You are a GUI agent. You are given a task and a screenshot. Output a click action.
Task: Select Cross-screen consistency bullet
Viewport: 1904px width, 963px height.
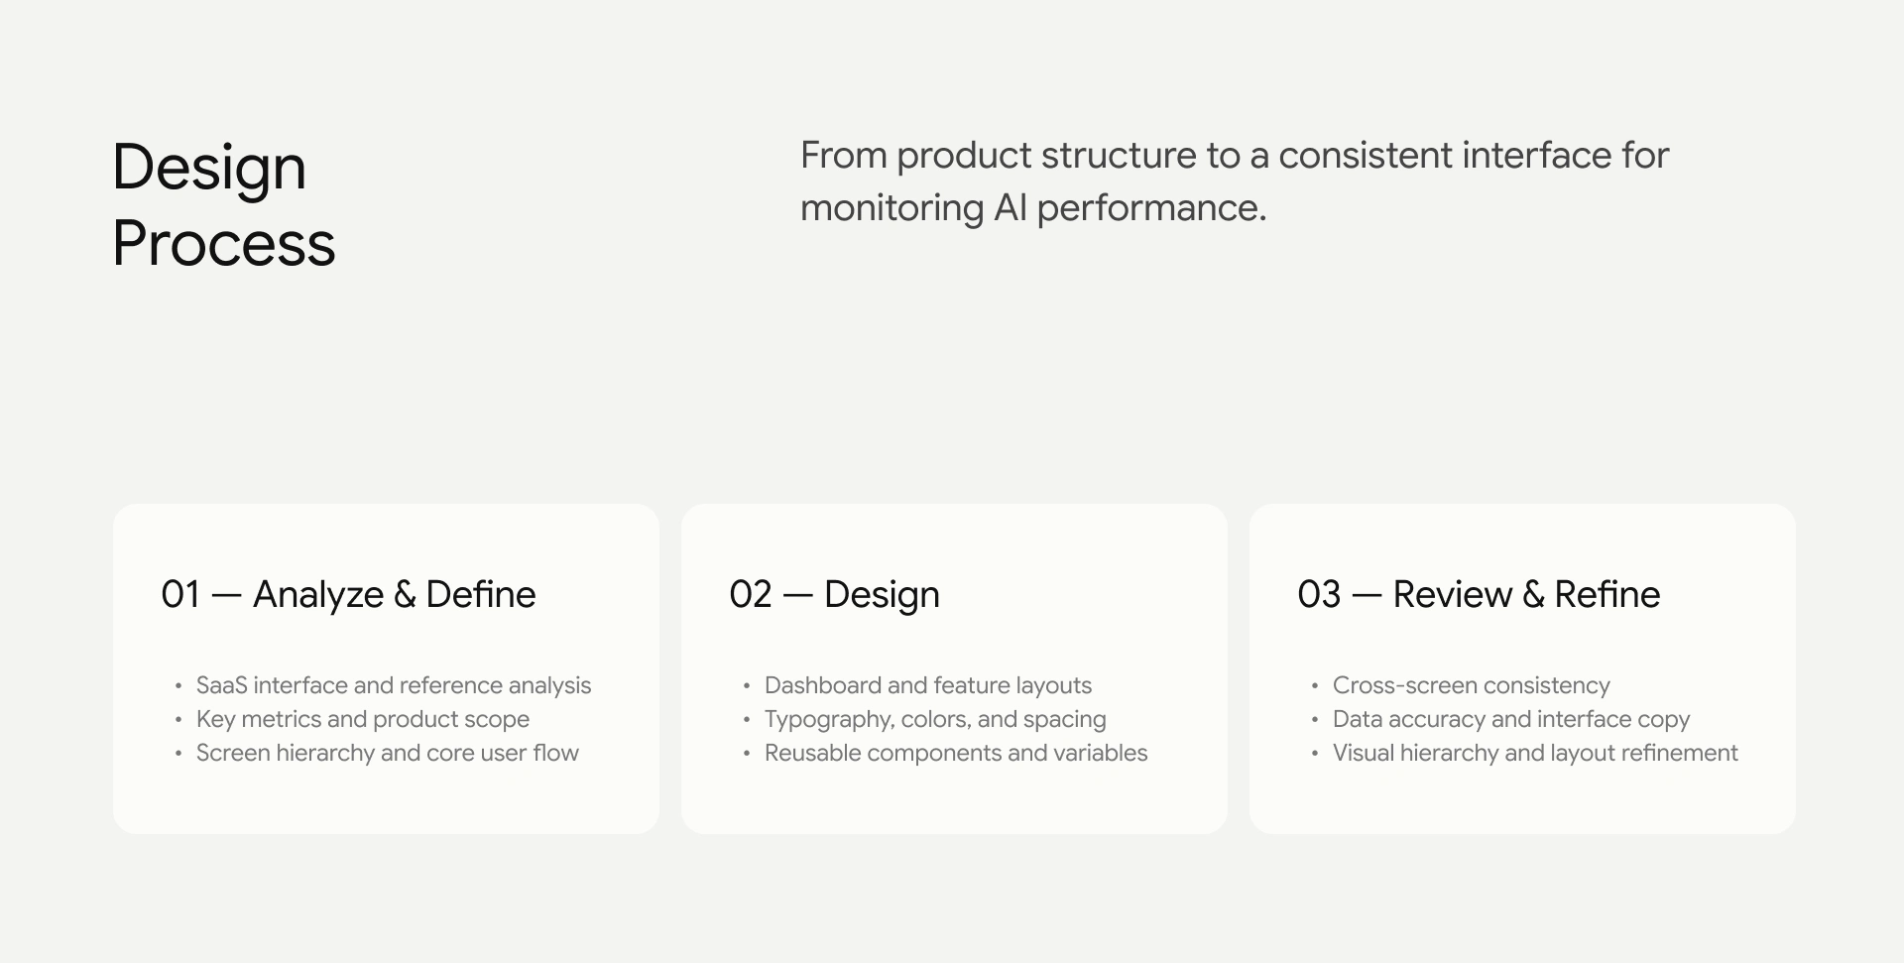point(1472,685)
